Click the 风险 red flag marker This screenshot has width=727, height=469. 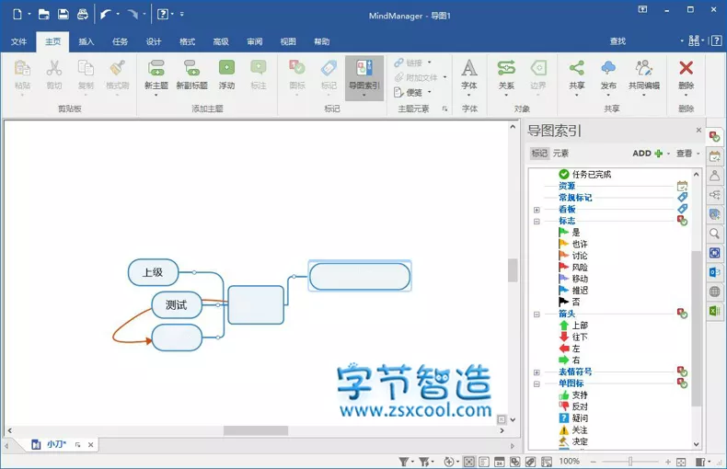click(573, 268)
